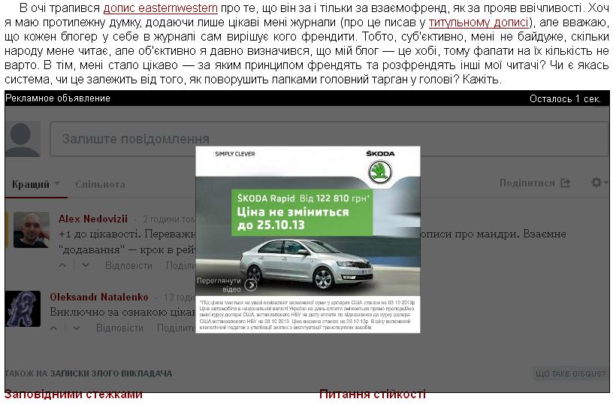Open the 'Питання стійкості' article link
Screen dimensions: 613x405
tap(373, 394)
